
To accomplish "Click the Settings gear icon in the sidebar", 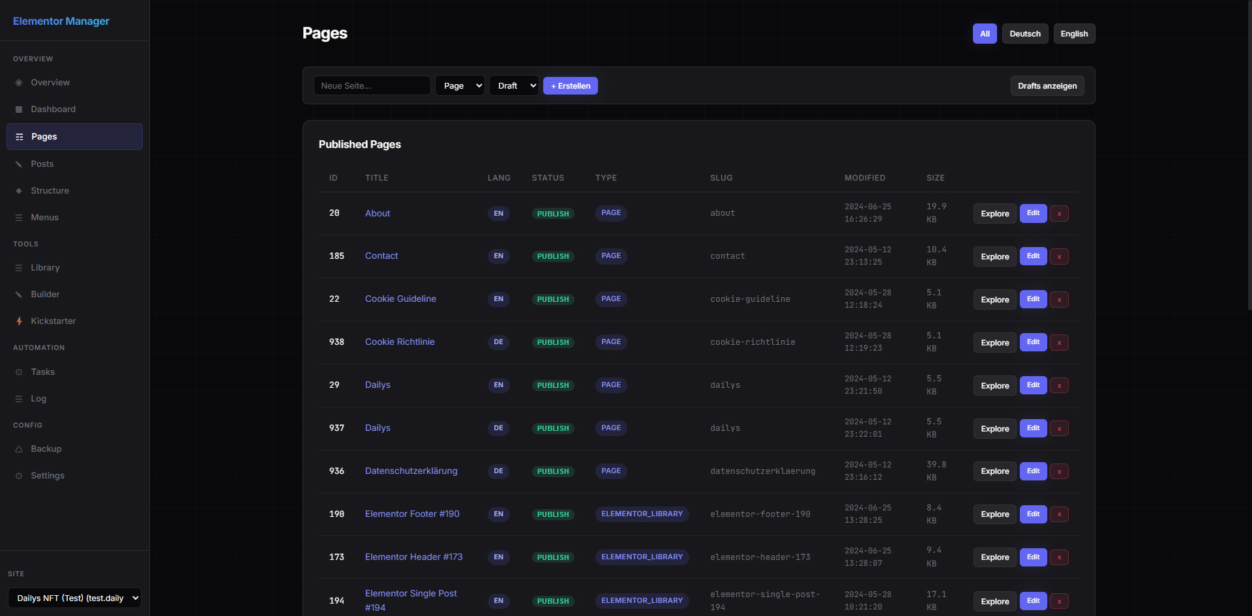I will [19, 476].
